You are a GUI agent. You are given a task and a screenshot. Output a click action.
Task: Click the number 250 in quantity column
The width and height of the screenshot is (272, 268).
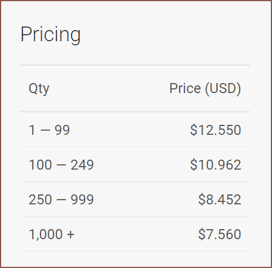(x=41, y=200)
